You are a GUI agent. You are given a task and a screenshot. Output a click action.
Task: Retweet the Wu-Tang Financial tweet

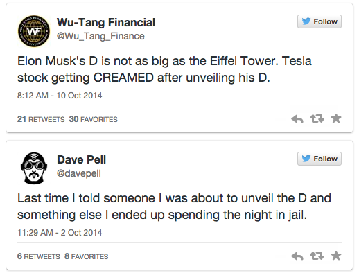317,118
